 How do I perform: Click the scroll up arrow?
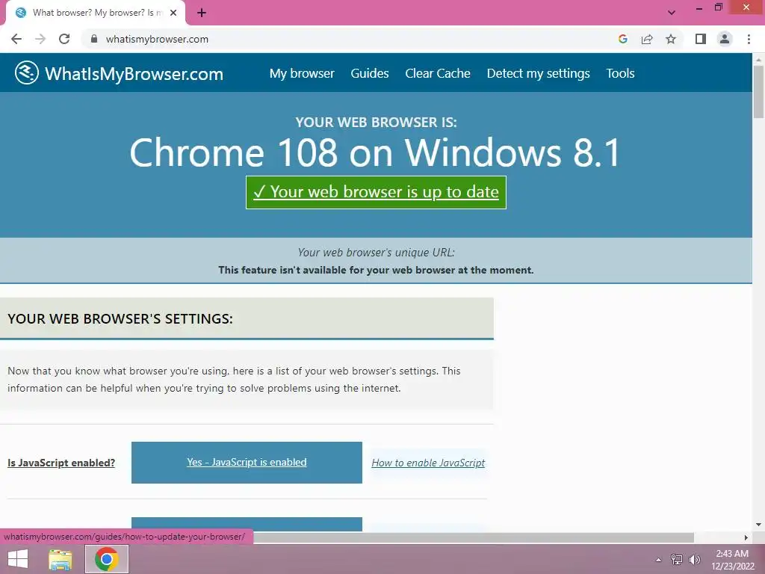[758, 59]
